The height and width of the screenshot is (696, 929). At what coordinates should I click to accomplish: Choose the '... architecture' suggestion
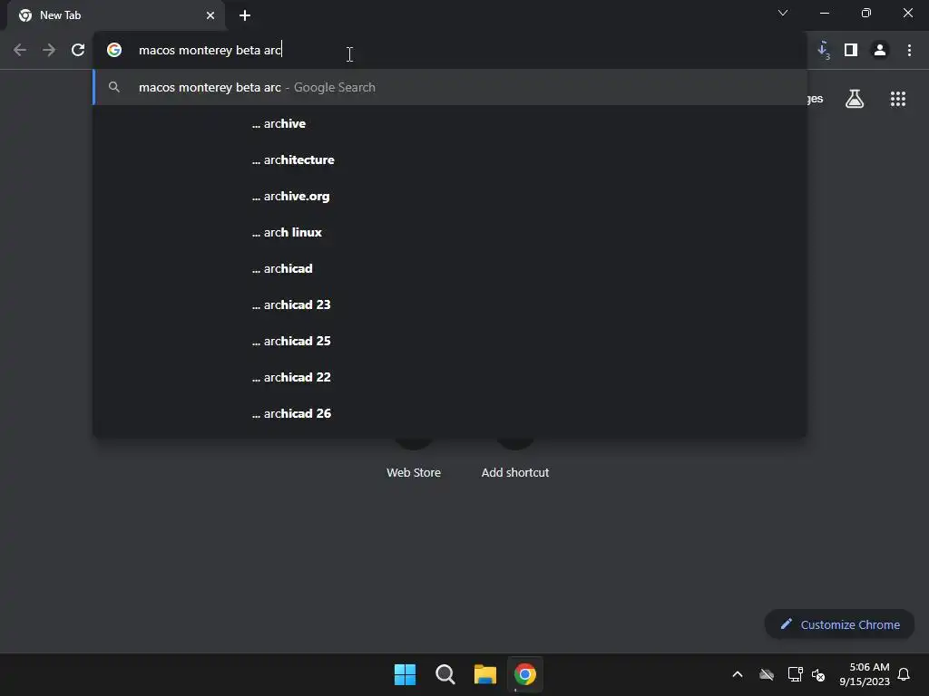(450, 159)
